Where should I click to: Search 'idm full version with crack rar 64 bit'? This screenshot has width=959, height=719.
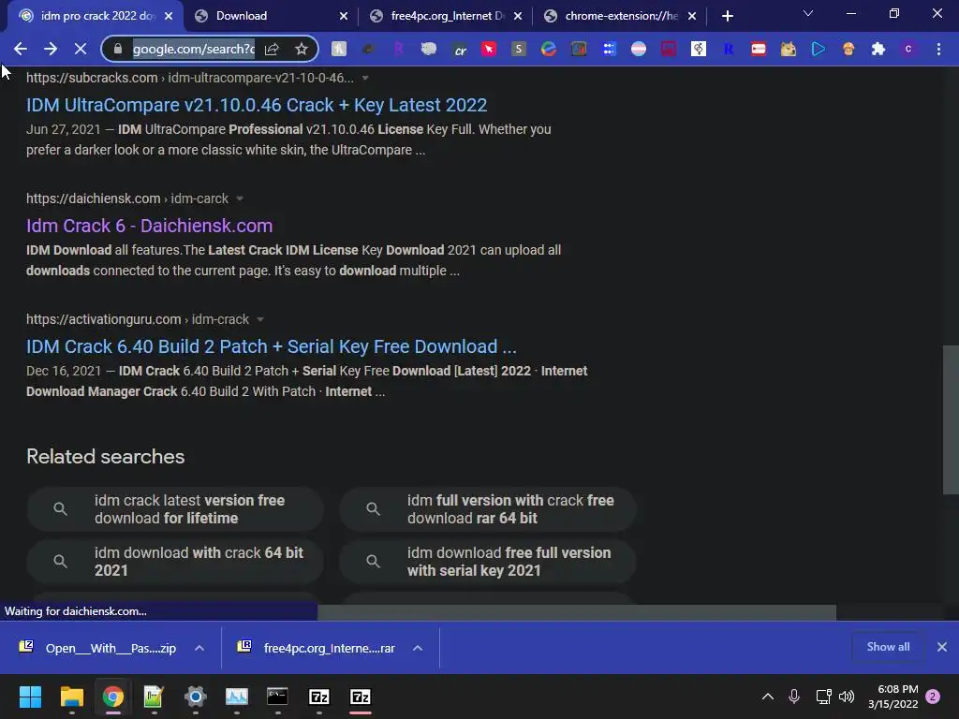pyautogui.click(x=487, y=508)
